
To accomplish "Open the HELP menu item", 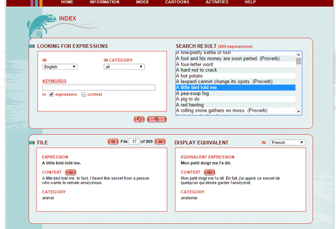I will pyautogui.click(x=250, y=2).
